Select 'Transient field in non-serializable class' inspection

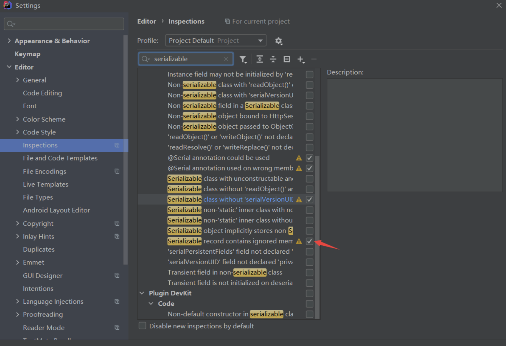(x=225, y=272)
